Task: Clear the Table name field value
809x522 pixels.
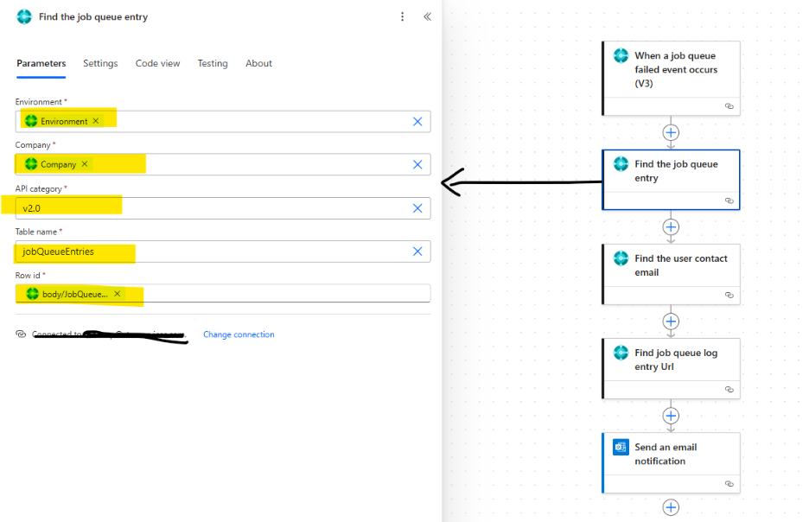Action: pyautogui.click(x=417, y=251)
